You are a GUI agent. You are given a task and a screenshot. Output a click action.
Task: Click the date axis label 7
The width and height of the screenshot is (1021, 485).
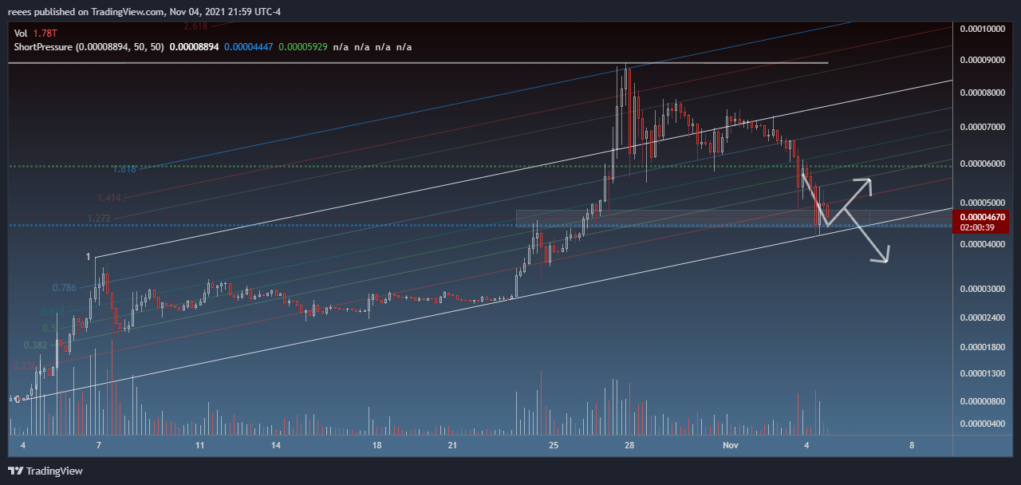[x=98, y=445]
